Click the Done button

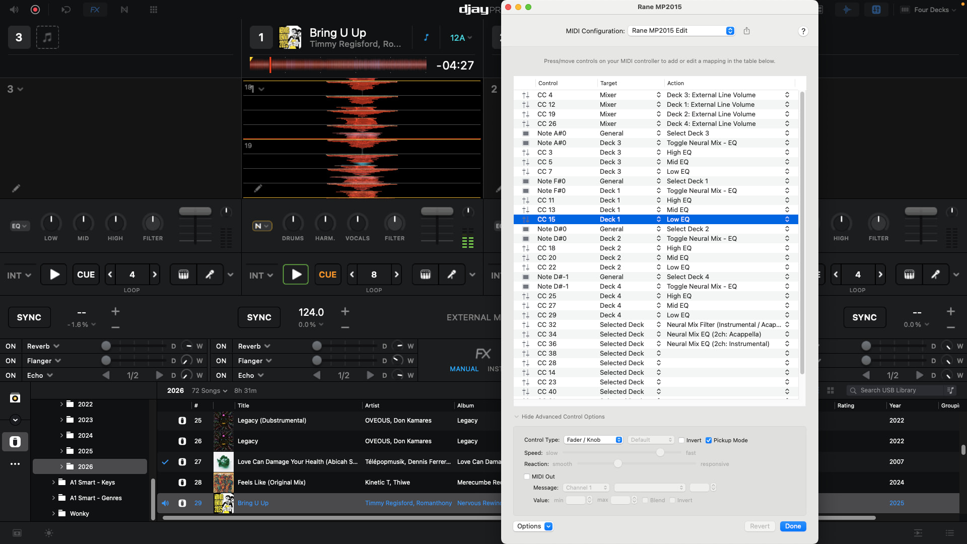[792, 526]
